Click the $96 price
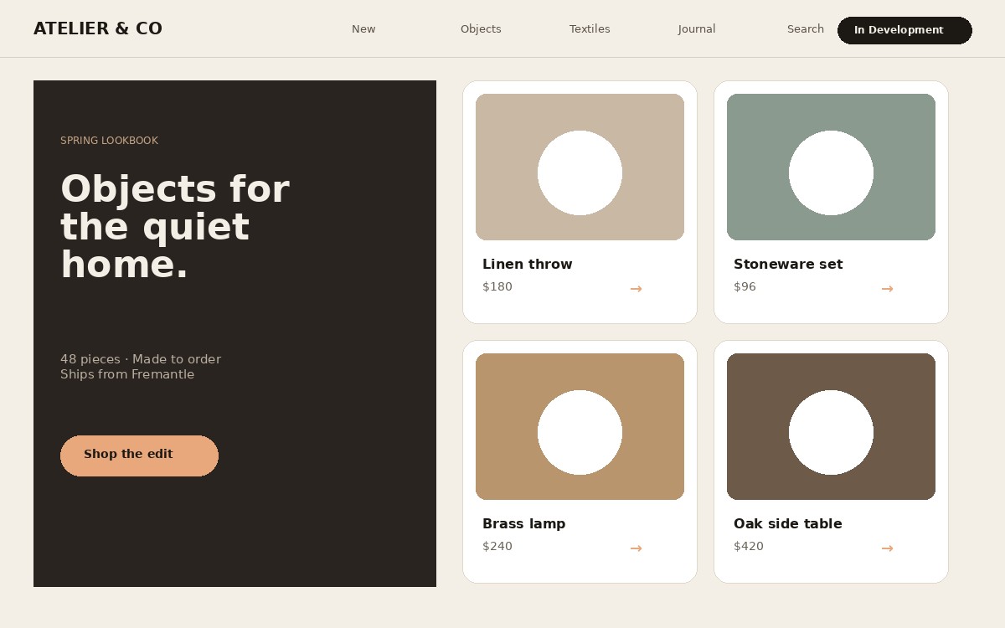 [x=745, y=287]
